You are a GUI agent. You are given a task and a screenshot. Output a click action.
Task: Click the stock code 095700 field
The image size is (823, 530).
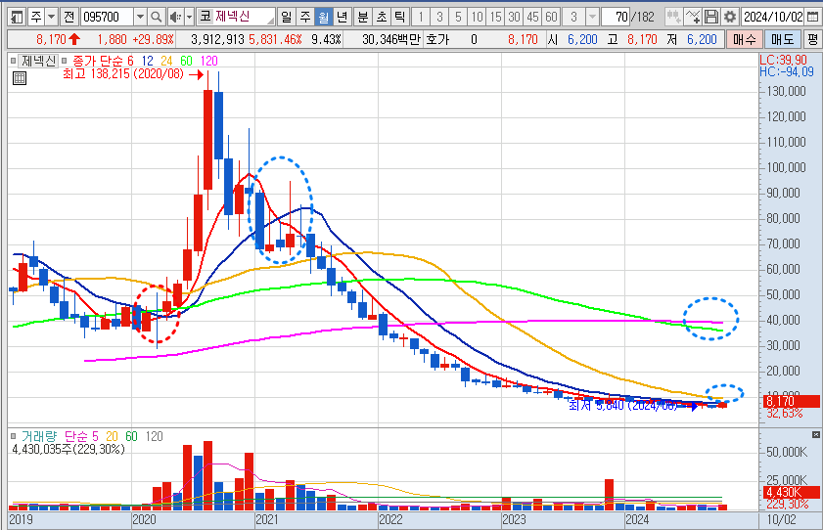point(107,17)
